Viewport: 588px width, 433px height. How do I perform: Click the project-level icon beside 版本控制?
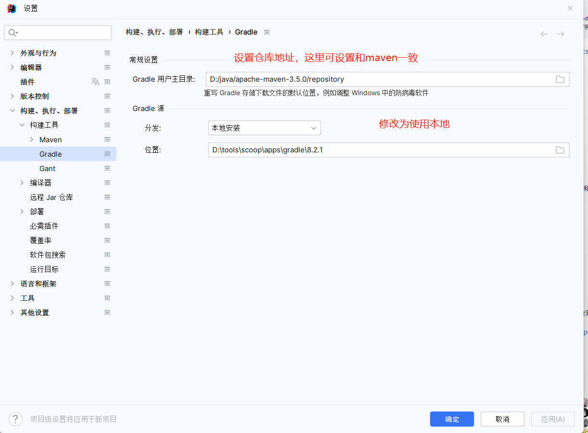(108, 96)
